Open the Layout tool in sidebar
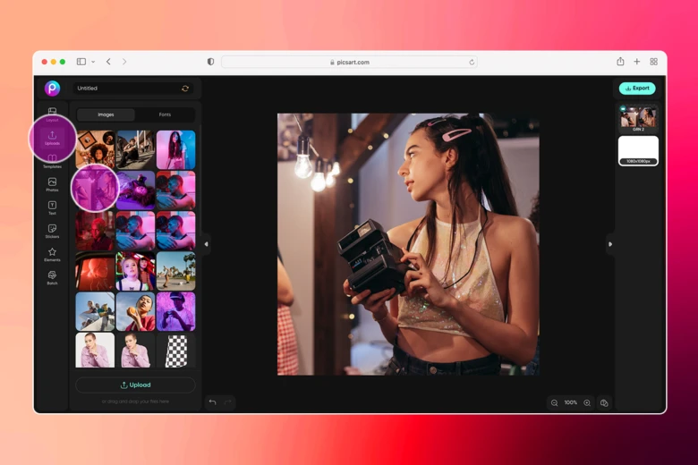Viewport: 698px width, 465px height. tap(52, 113)
